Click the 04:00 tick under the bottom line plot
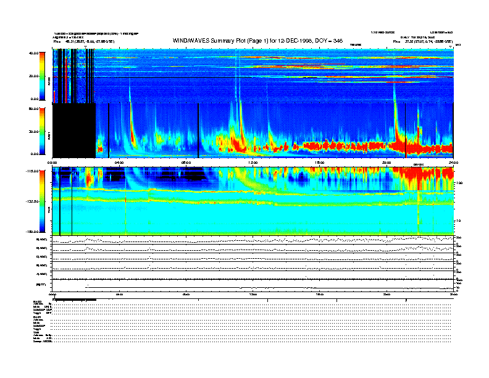489x378 pixels. coord(119,294)
